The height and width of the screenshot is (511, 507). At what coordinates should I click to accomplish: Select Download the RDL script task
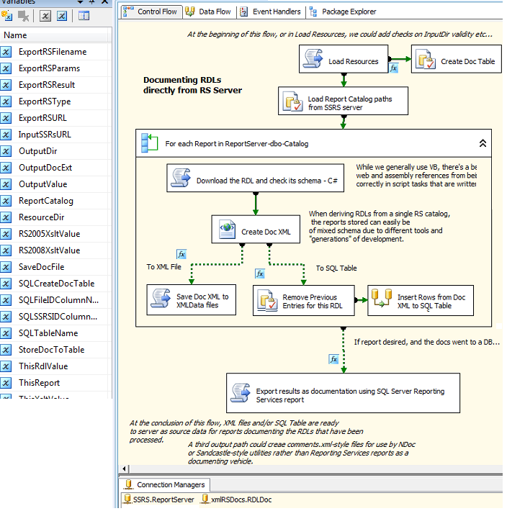coord(255,178)
